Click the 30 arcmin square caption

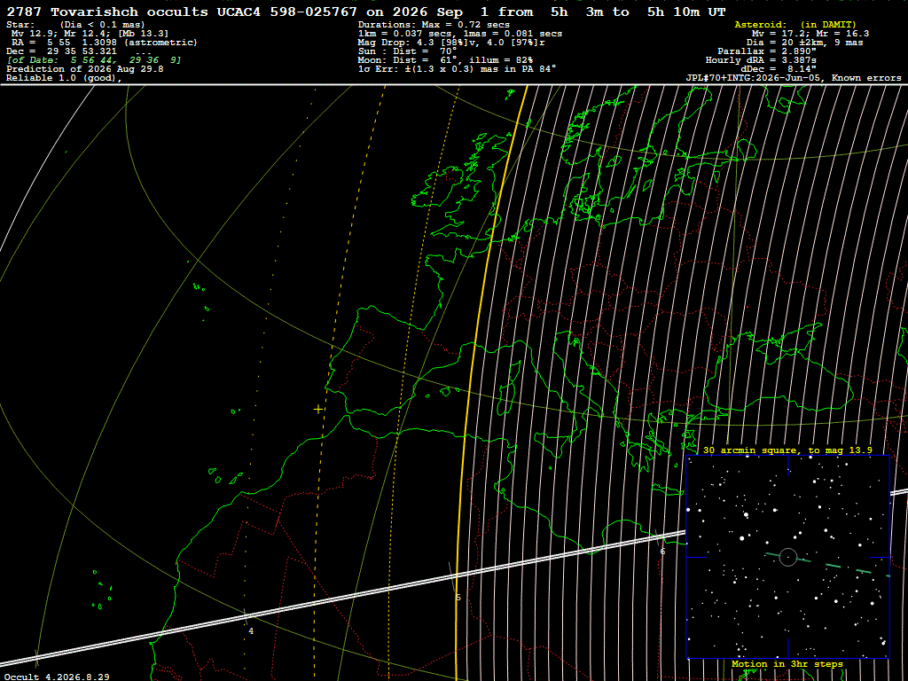(787, 450)
